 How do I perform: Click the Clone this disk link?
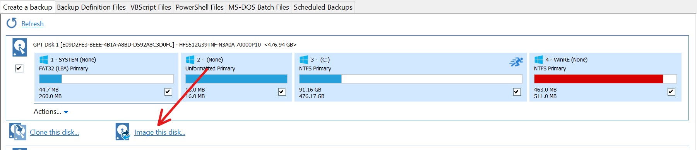pos(54,132)
